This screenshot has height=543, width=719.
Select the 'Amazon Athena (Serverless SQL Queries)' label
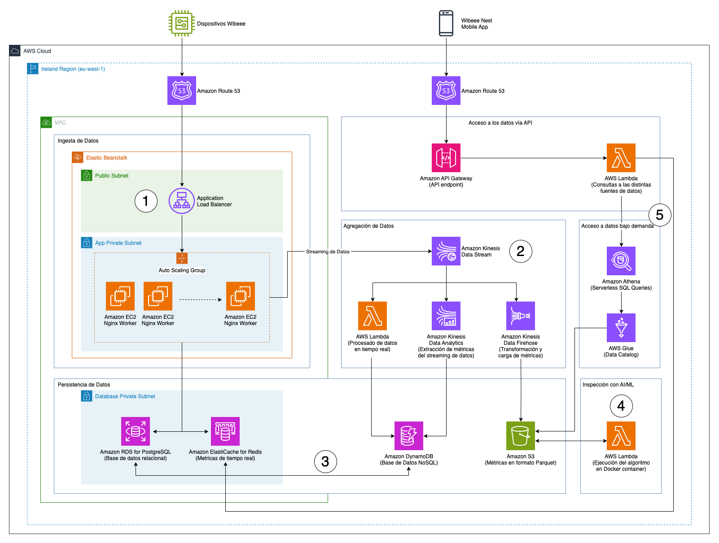click(x=621, y=285)
